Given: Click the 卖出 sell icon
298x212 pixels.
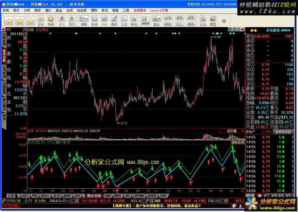Looking at the screenshot, I should pyautogui.click(x=72, y=21).
